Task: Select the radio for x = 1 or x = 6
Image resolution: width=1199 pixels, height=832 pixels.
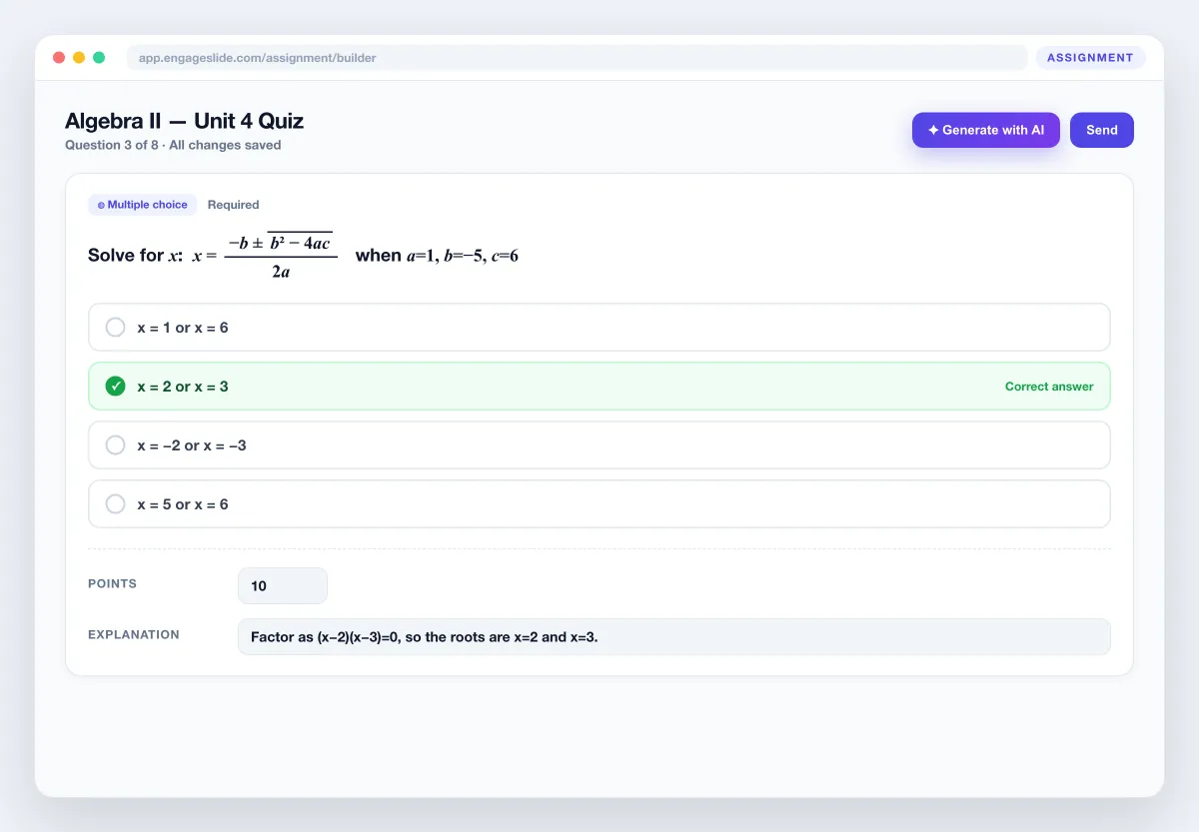Action: pos(116,328)
